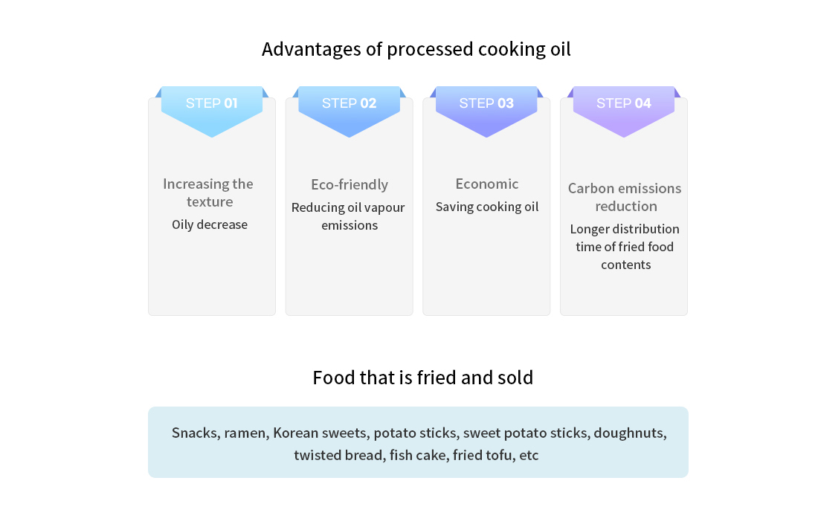Click the 'Economic' card heading

(x=487, y=184)
